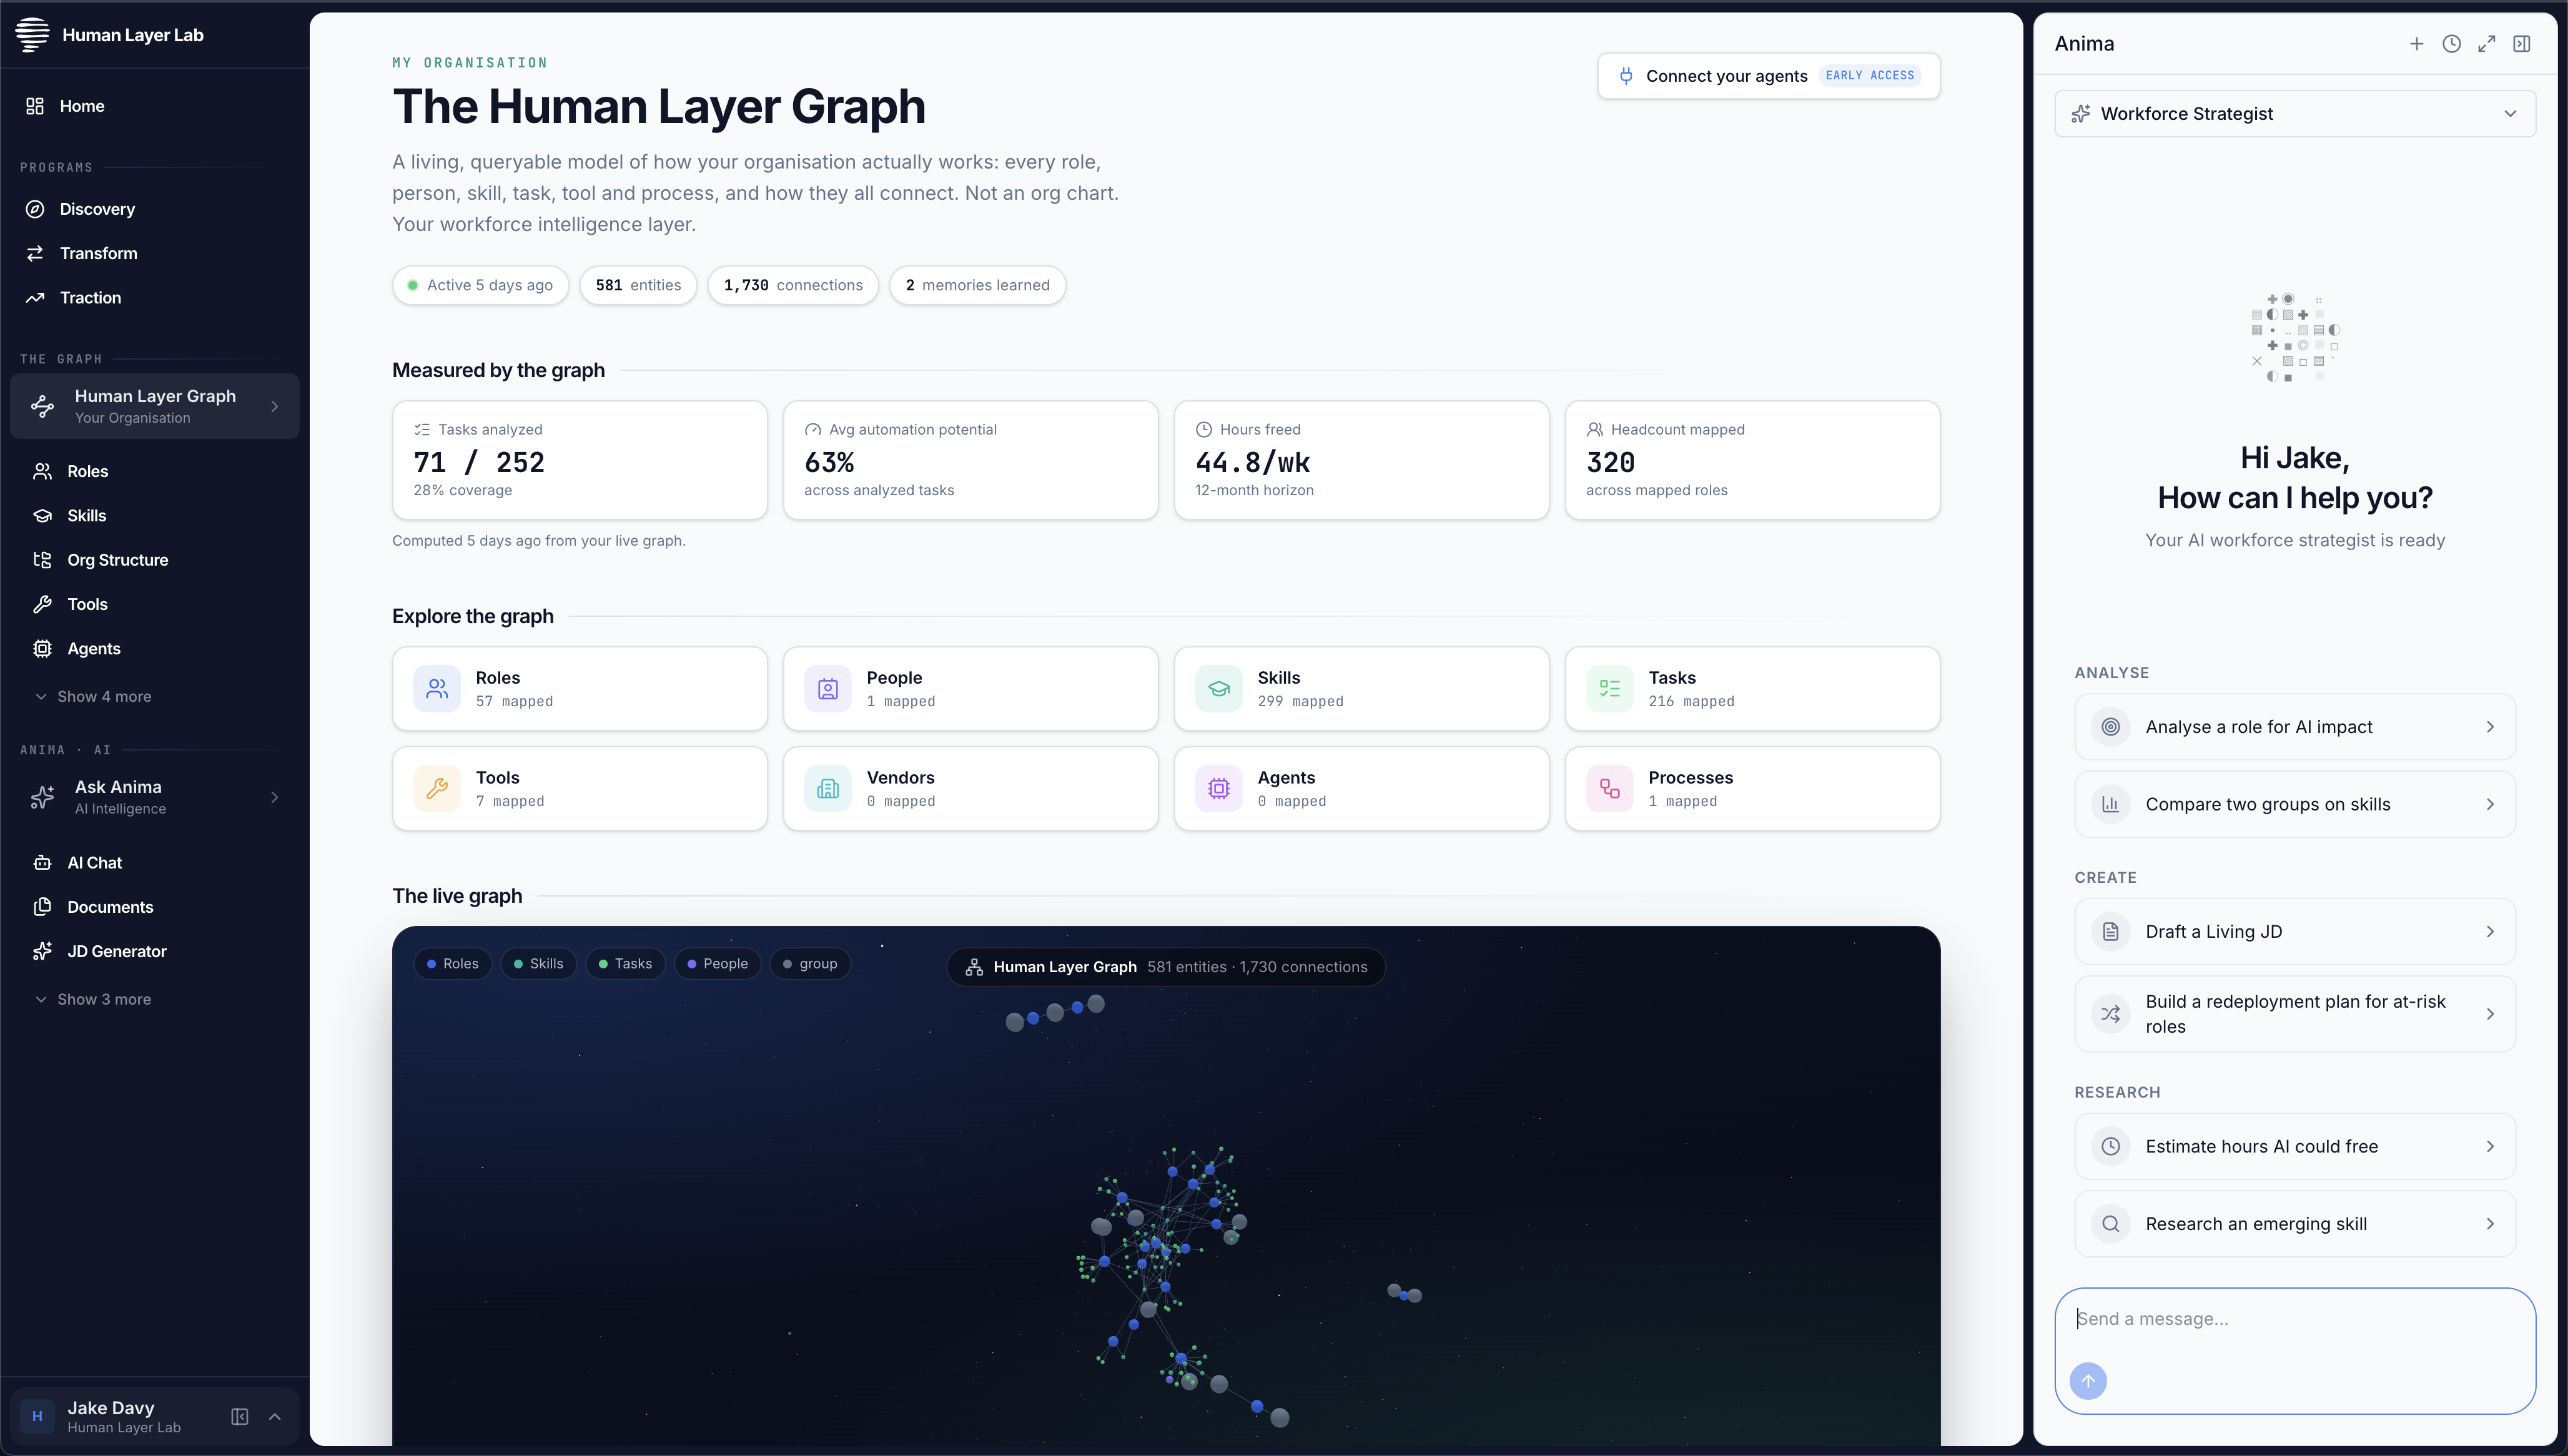2568x1456 pixels.
Task: Click the Human Layer Lab logo
Action: click(x=32, y=35)
